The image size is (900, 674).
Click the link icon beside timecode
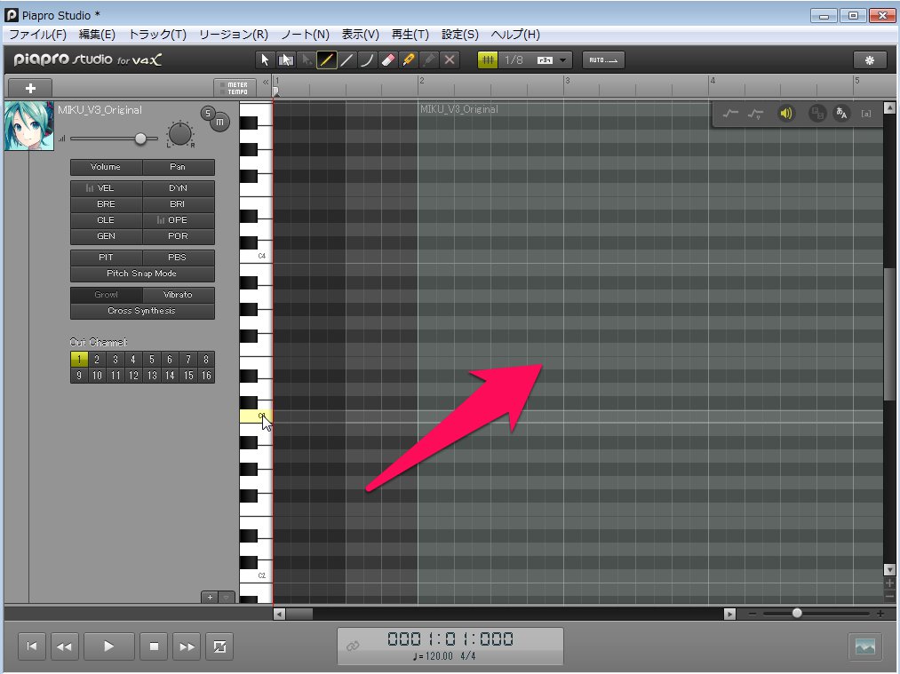pyautogui.click(x=353, y=646)
